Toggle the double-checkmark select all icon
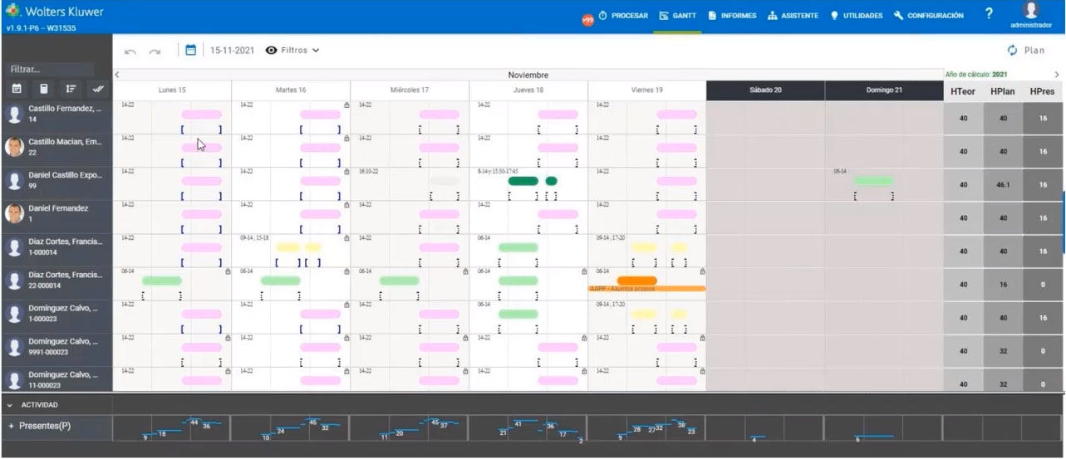Image resolution: width=1066 pixels, height=459 pixels. click(x=98, y=89)
